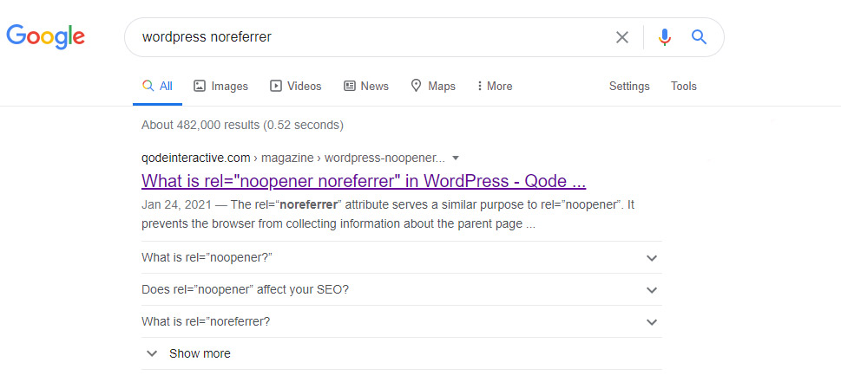This screenshot has width=841, height=388.
Task: Open the dropdown arrow beside qodeinteractive URL
Action: point(456,158)
